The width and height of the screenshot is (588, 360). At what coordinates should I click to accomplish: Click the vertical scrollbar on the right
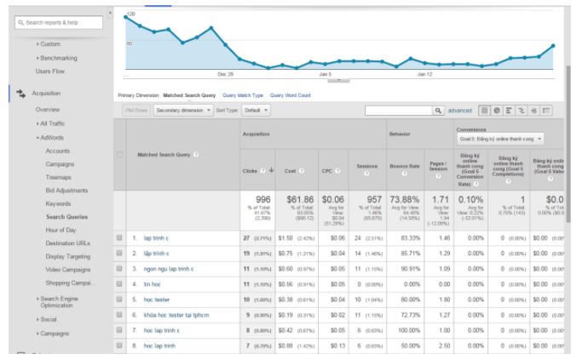(x=568, y=144)
